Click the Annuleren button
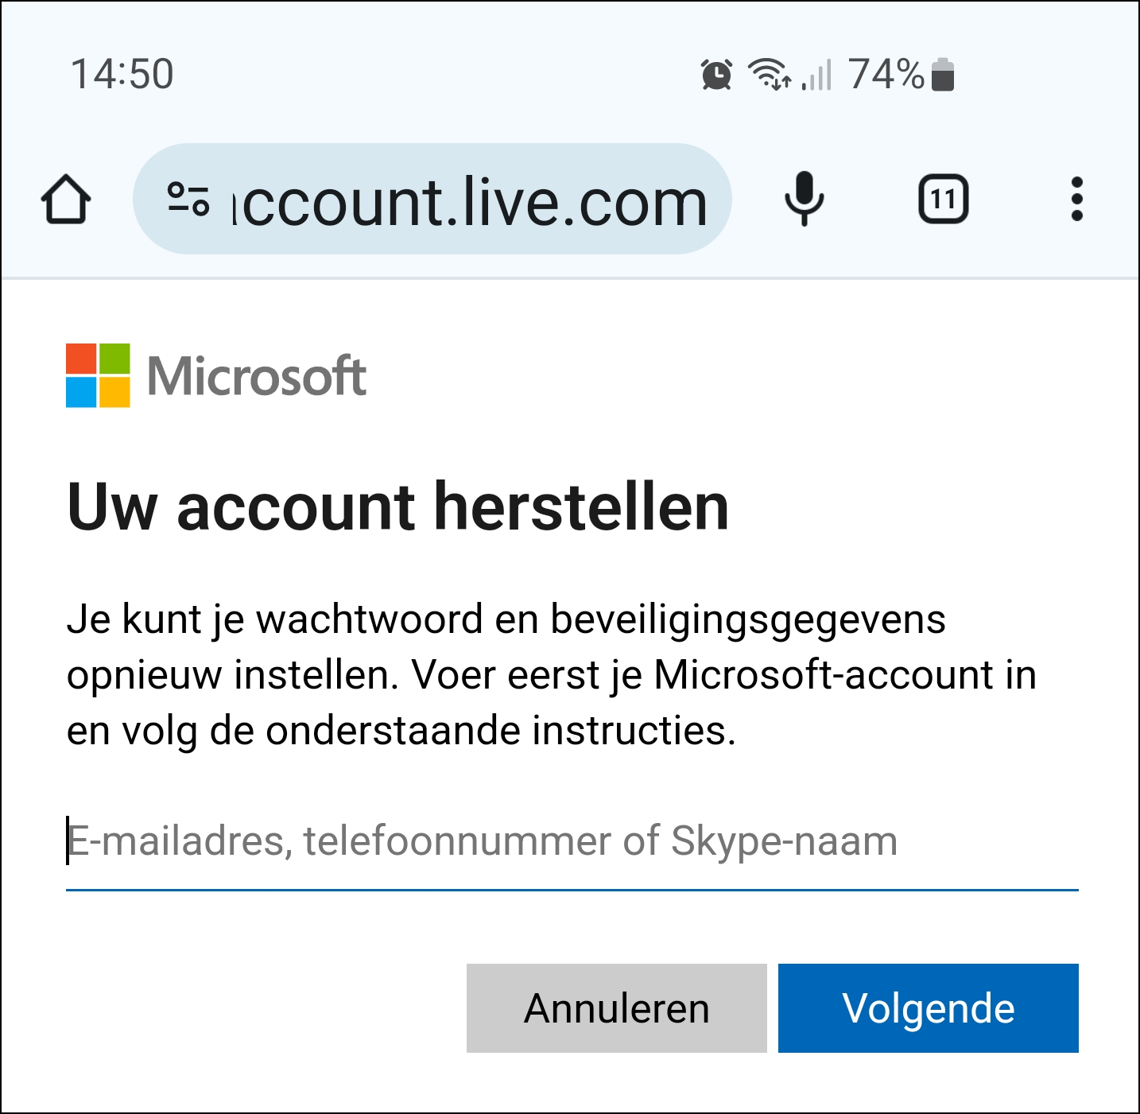 coord(616,1008)
